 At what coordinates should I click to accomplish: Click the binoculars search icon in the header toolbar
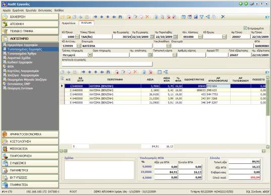tap(120, 17)
